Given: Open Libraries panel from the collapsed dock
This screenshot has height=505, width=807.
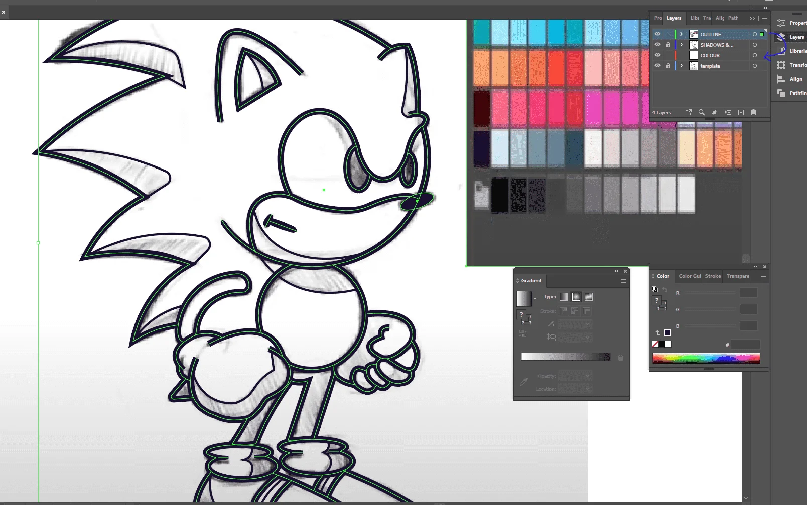Looking at the screenshot, I should pyautogui.click(x=791, y=51).
